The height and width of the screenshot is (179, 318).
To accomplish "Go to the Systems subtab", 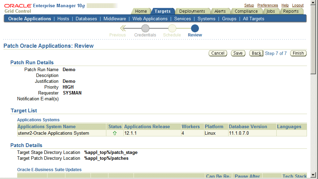I will pos(206,19).
